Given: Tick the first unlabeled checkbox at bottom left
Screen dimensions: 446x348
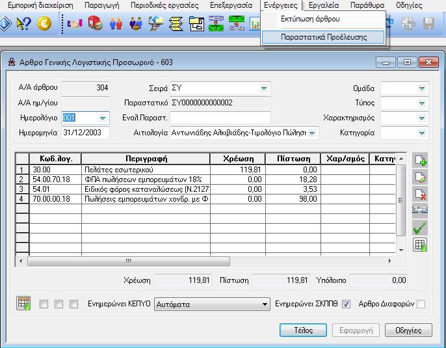Looking at the screenshot, I should (44, 304).
